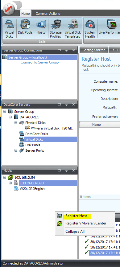Select VMware Virtual disk entry
Screen dimensions: 120x267
(53, 128)
